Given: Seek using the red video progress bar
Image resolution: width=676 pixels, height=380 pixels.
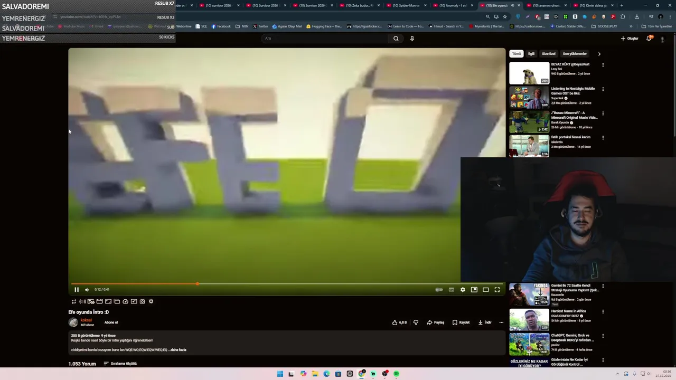Looking at the screenshot, I should (x=287, y=284).
